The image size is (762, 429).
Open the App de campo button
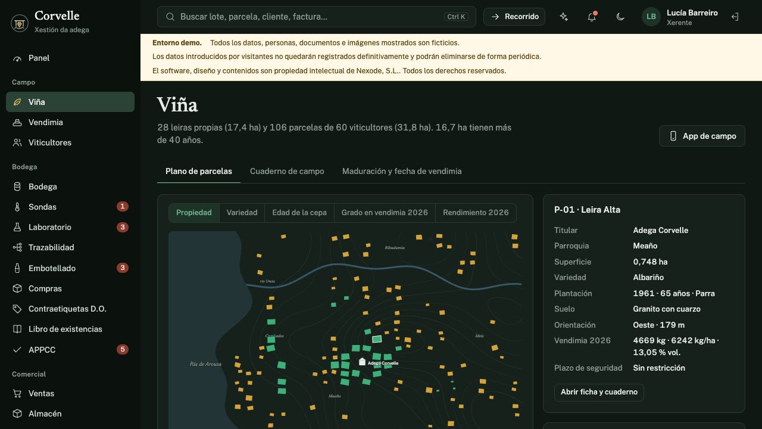coord(702,136)
